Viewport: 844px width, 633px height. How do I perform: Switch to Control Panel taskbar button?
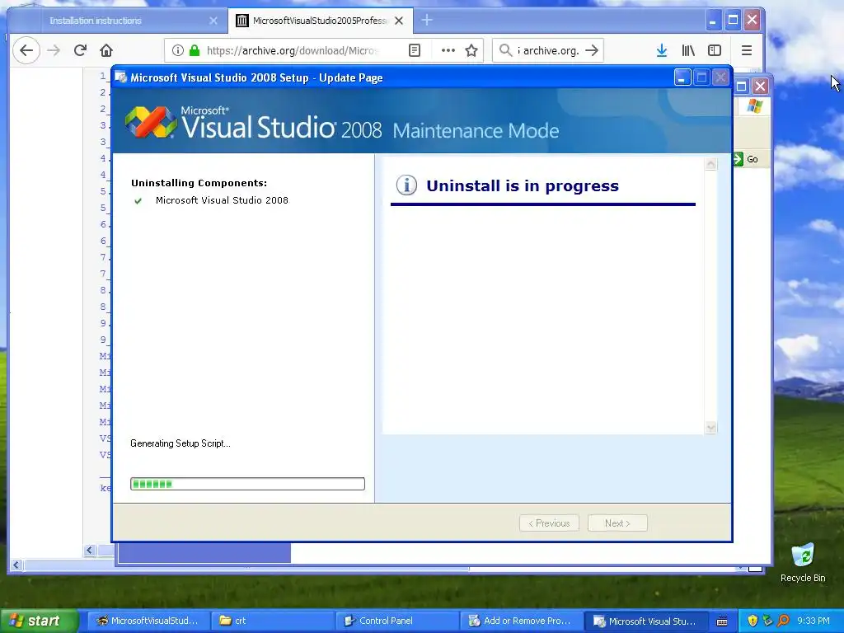[x=396, y=621]
